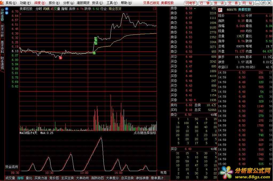
Task: Click the 指标 label in chart header
Action: click(64, 9)
